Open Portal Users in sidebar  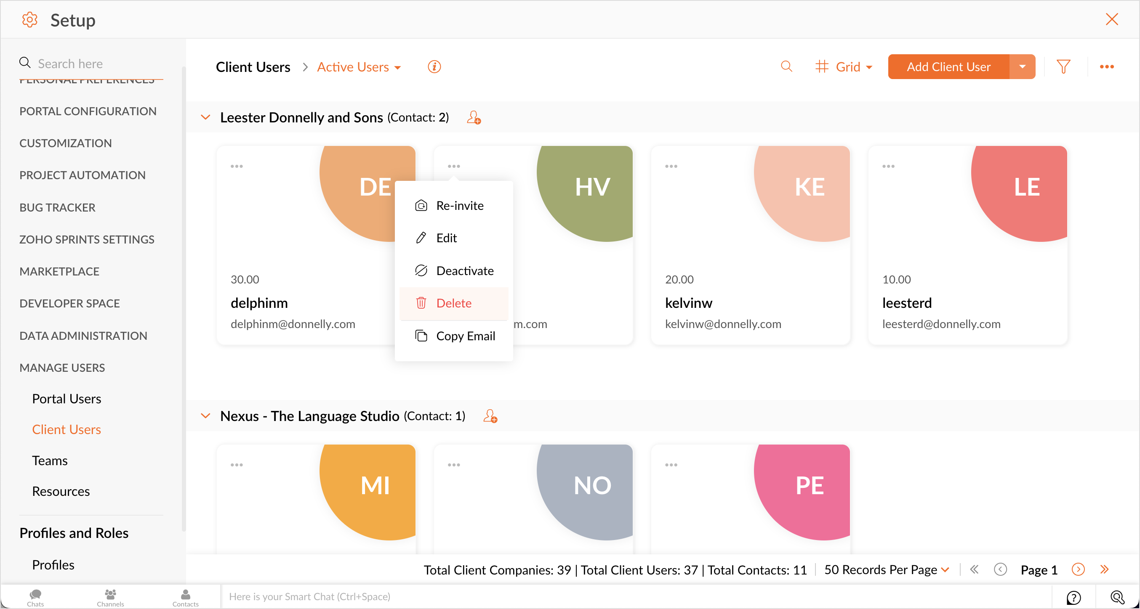click(x=67, y=399)
